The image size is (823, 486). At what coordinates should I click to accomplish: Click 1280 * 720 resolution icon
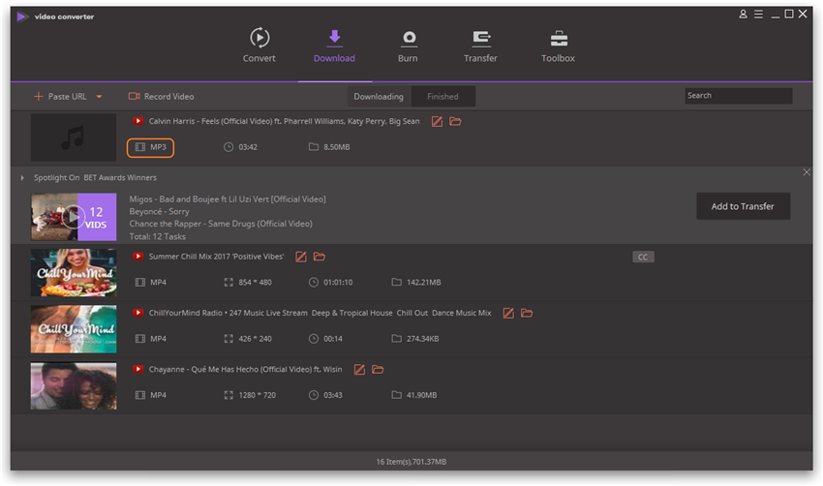coord(229,395)
